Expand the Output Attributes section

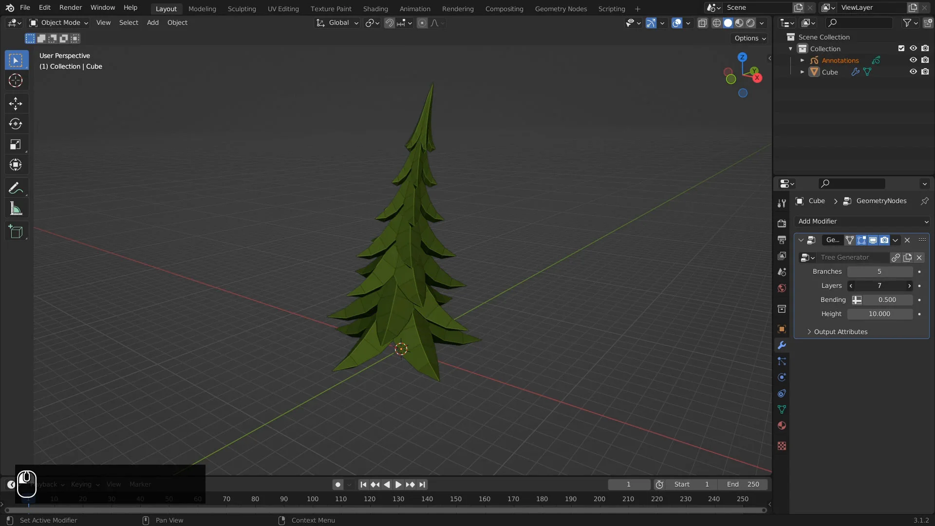(840, 332)
